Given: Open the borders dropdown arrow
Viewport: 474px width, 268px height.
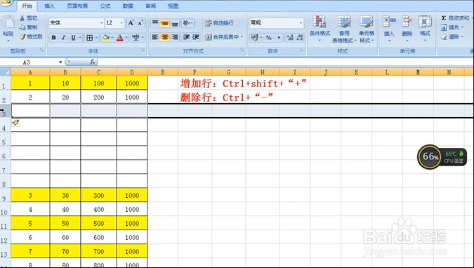Looking at the screenshot, I should click(96, 37).
